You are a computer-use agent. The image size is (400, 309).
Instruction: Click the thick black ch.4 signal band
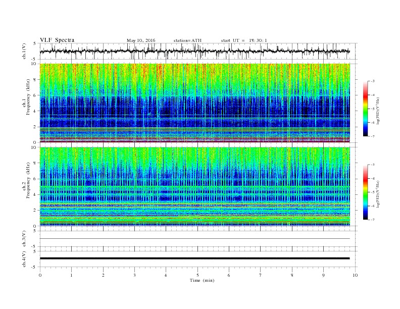194,259
